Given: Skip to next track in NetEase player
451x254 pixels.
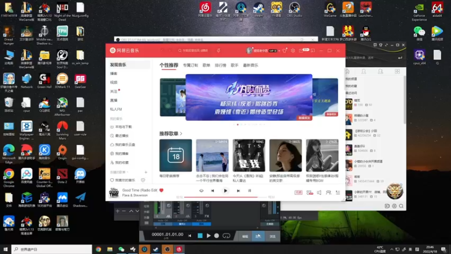Looking at the screenshot, I should pyautogui.click(x=238, y=191).
